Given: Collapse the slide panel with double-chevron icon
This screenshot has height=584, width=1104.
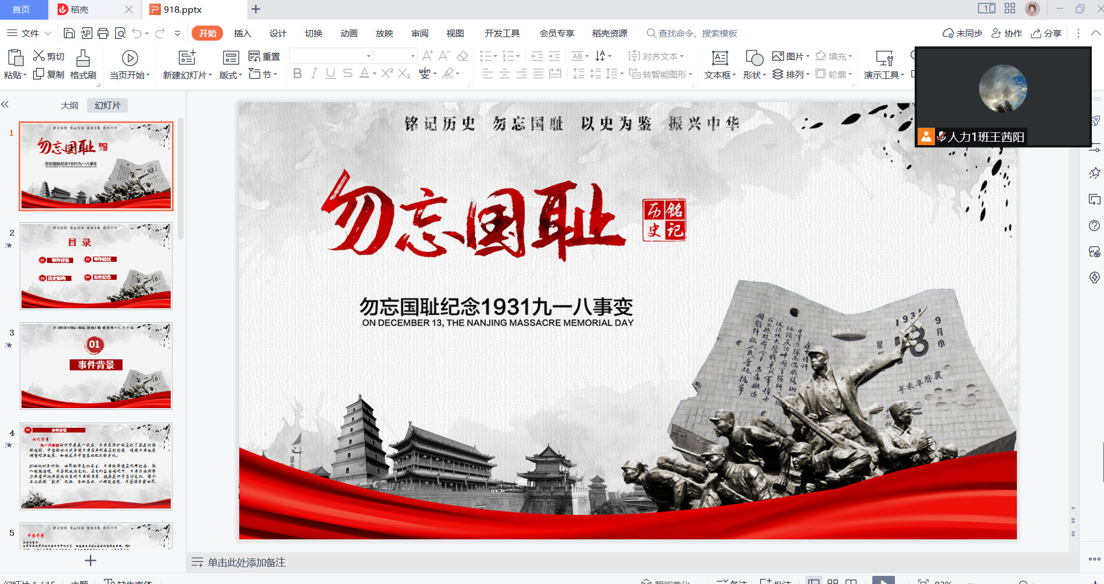Looking at the screenshot, I should pyautogui.click(x=5, y=104).
